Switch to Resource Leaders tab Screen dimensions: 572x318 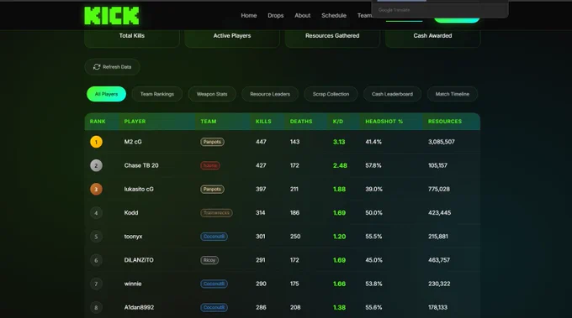[x=270, y=94]
